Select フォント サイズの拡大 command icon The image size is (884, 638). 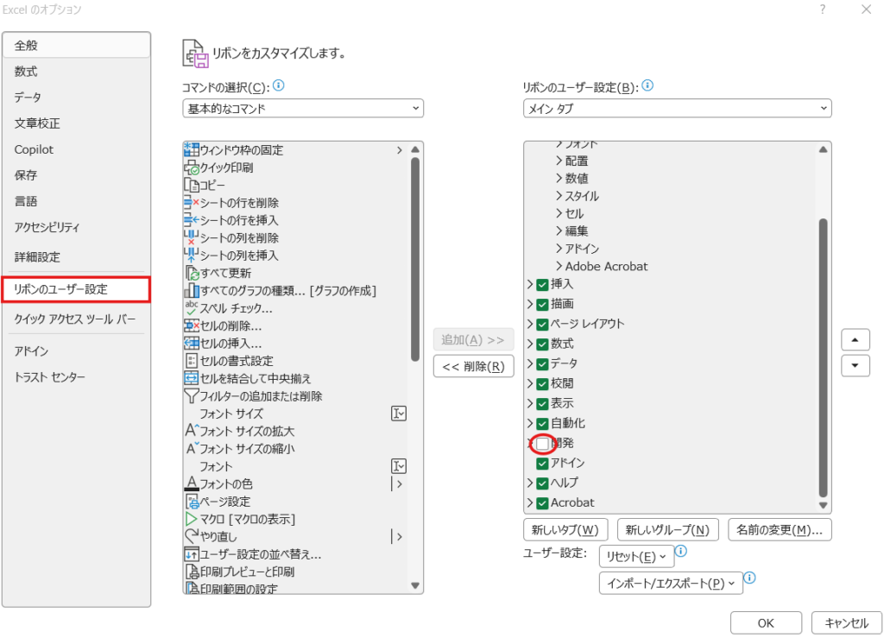[x=192, y=431]
